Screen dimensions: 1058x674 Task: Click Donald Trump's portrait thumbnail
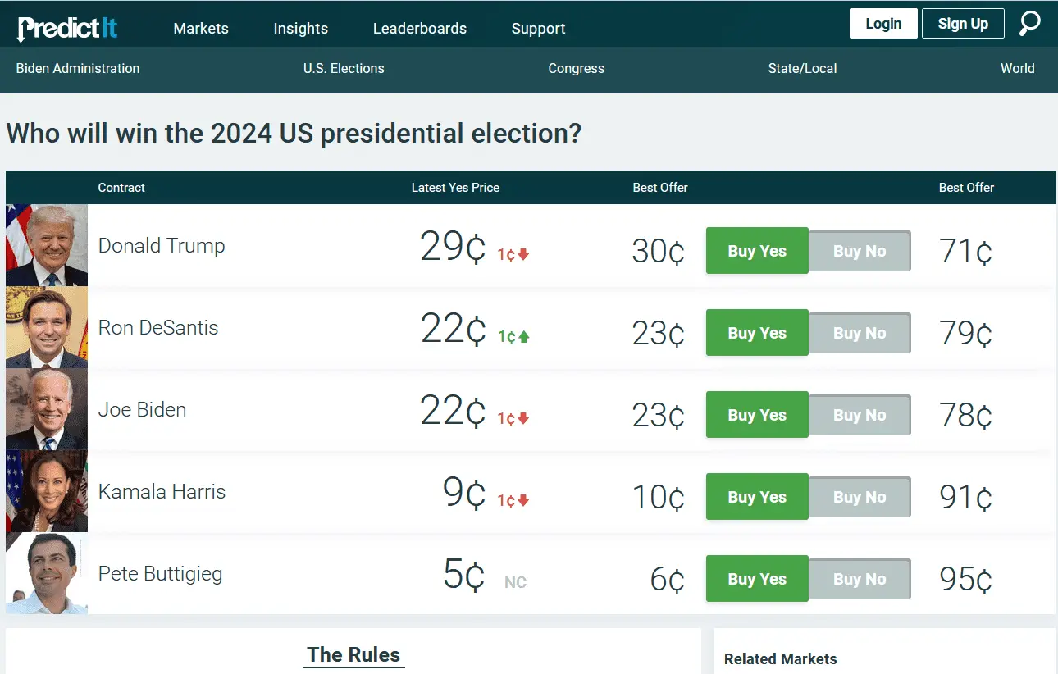coord(47,245)
